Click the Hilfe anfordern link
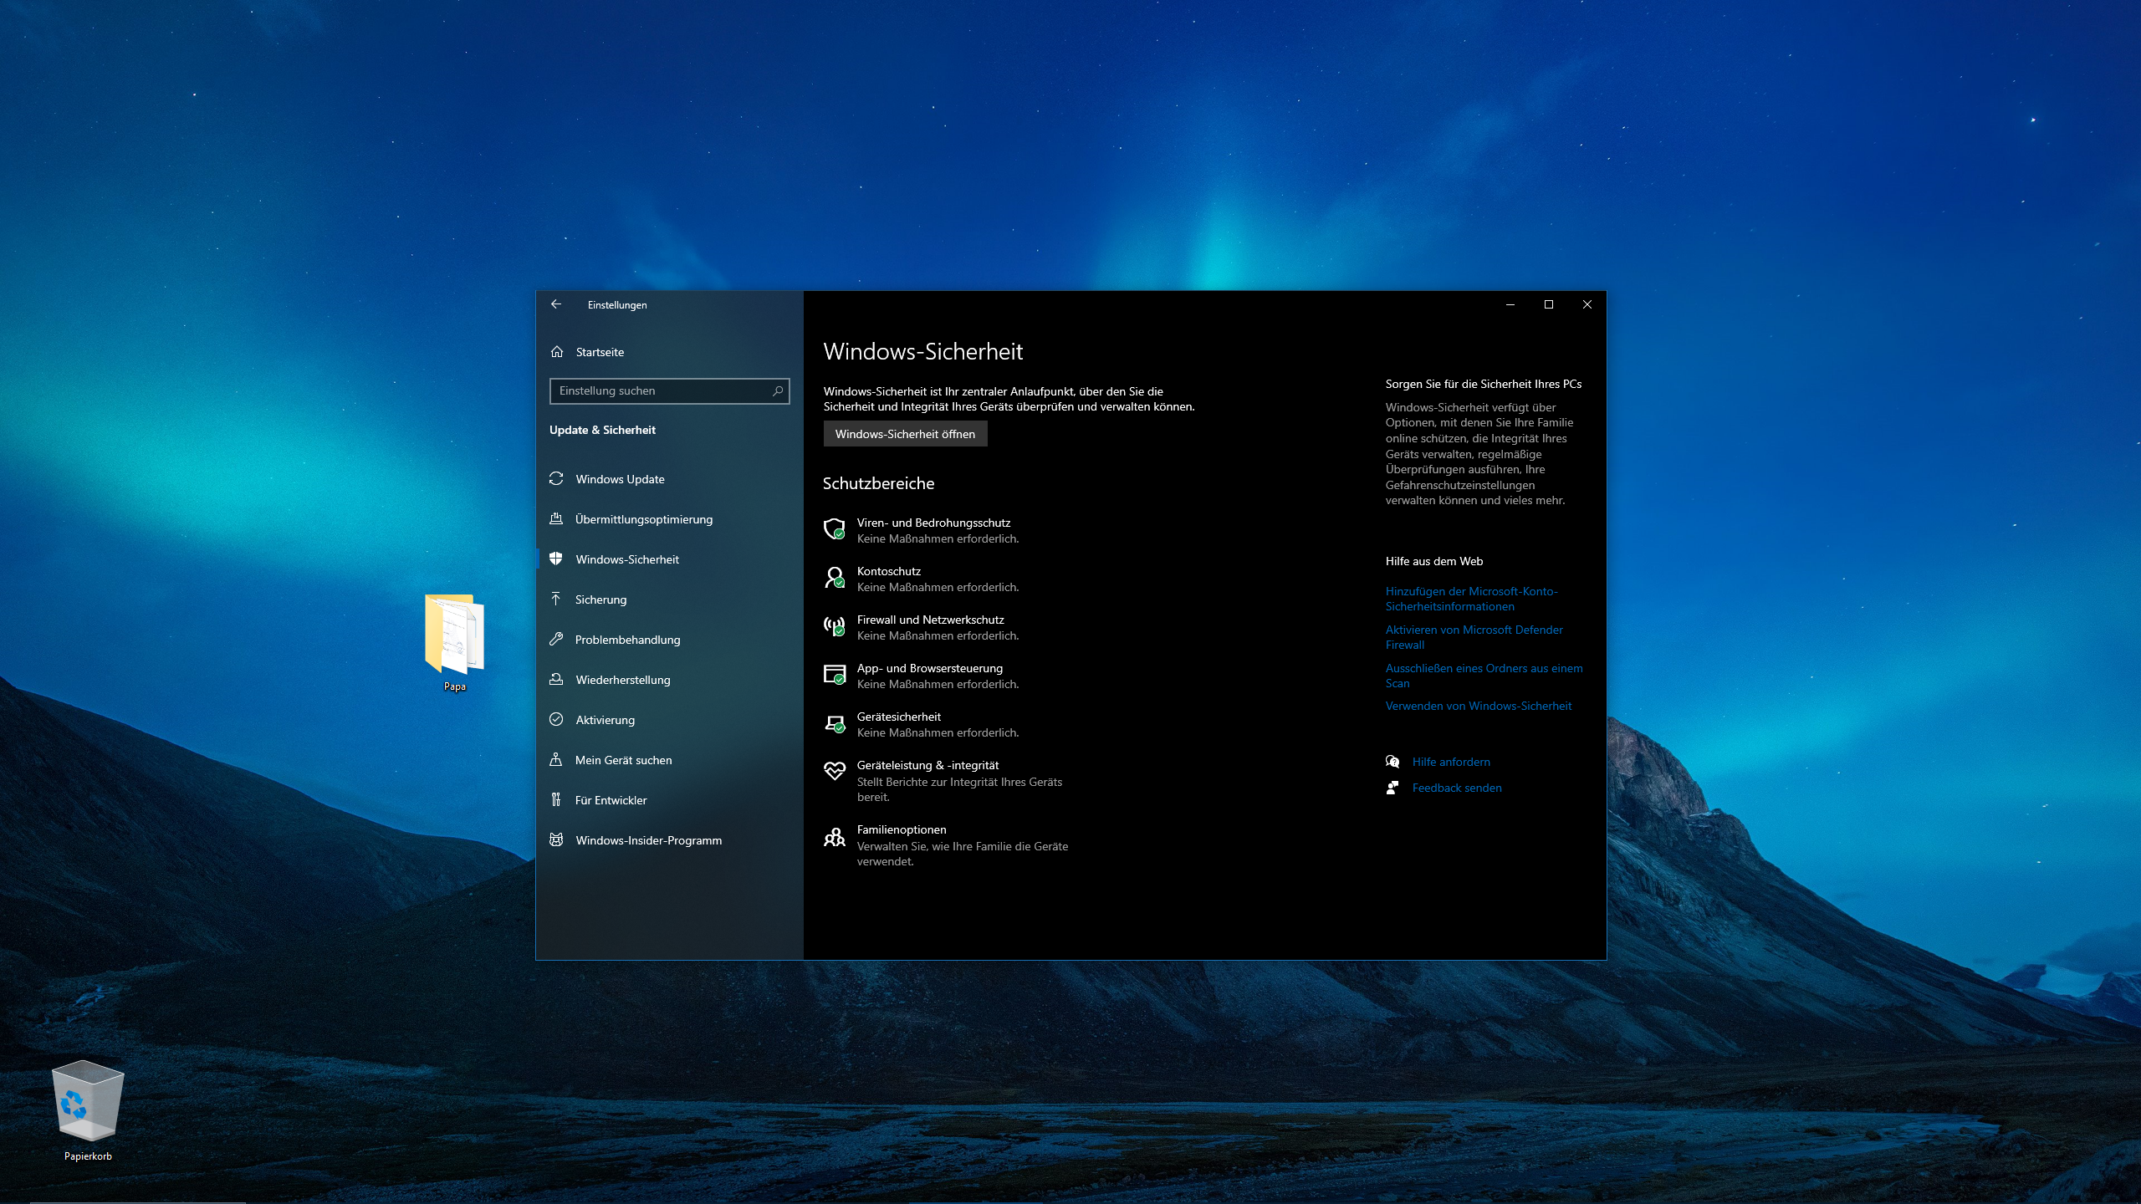 click(1450, 762)
